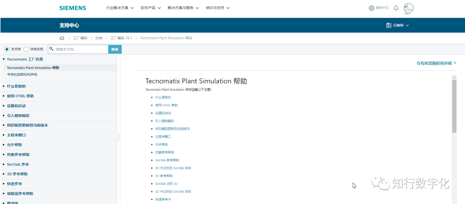Select Tecnomatix Plant Simulation 帮助 in sidebar

coord(33,68)
